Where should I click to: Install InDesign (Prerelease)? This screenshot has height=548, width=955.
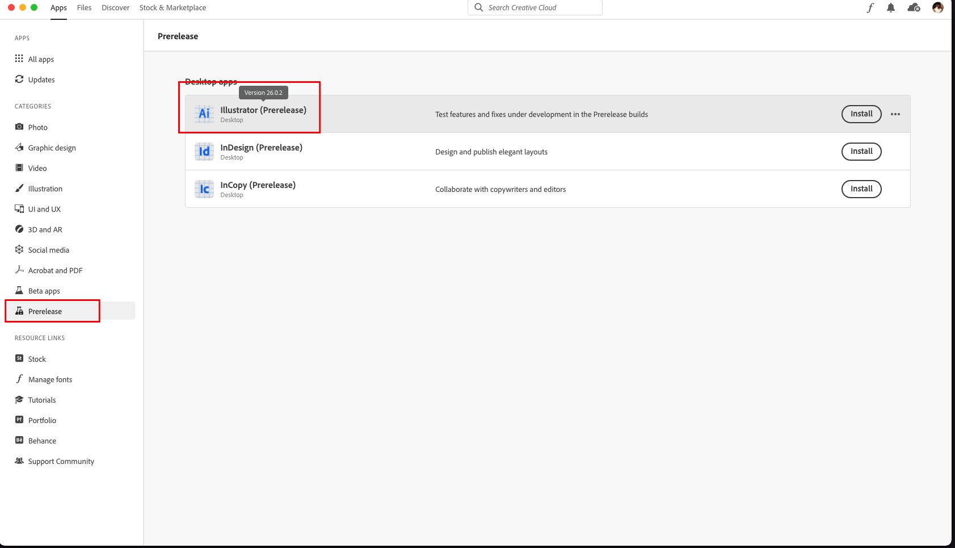[861, 152]
